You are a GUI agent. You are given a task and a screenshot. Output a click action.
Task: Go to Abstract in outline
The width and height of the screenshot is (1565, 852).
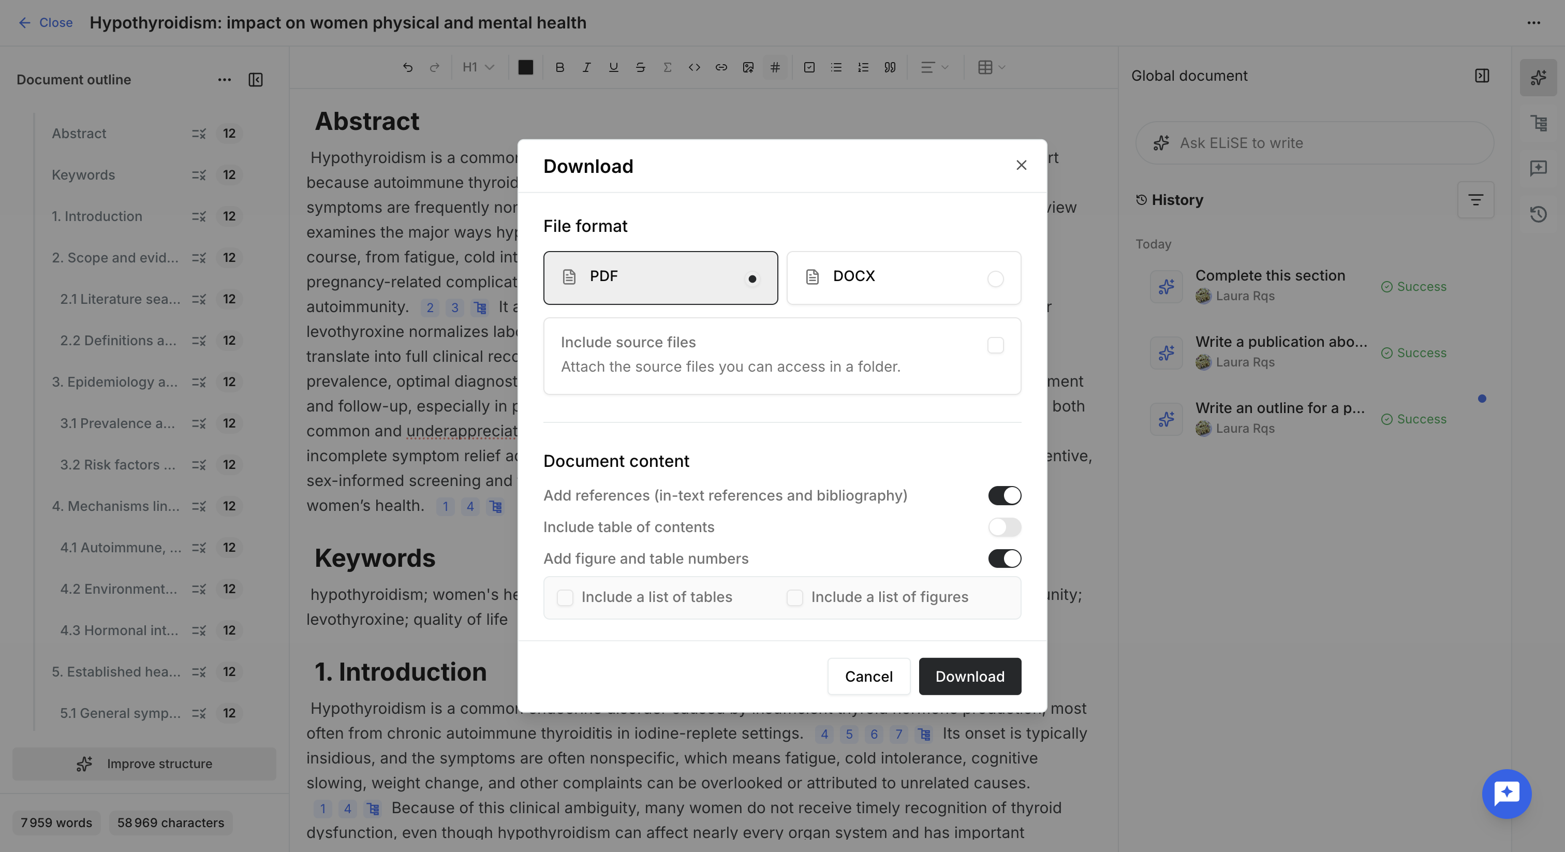pos(79,134)
